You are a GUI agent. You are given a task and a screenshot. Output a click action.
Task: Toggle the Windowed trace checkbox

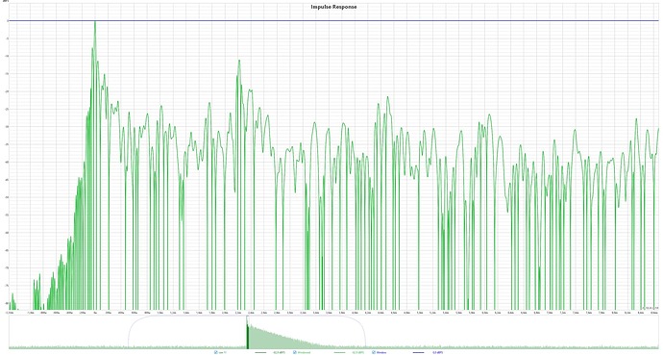point(295,352)
